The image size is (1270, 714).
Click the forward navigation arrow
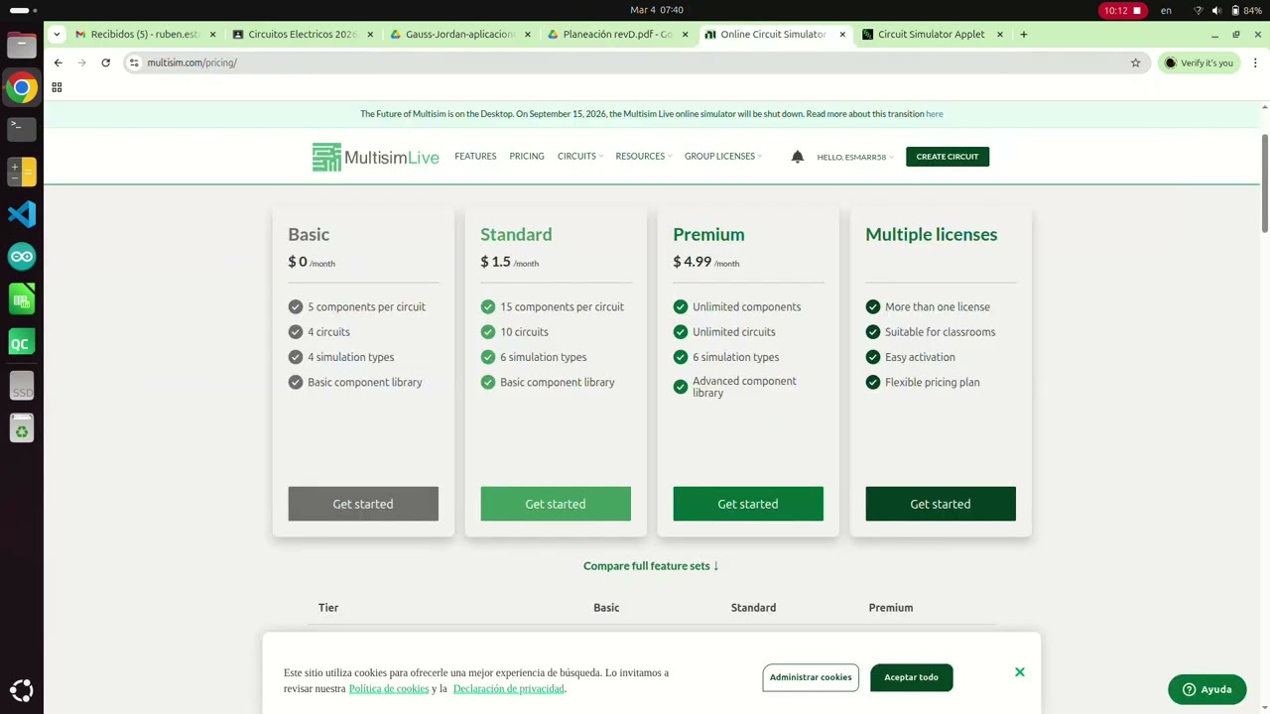click(81, 62)
